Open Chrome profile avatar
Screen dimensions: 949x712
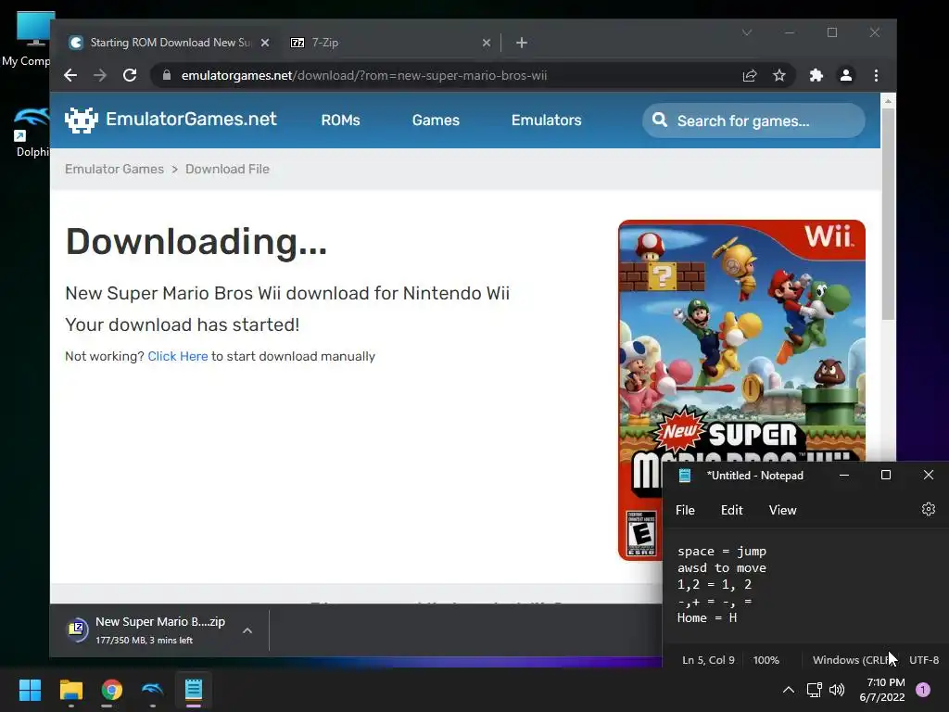click(x=845, y=75)
